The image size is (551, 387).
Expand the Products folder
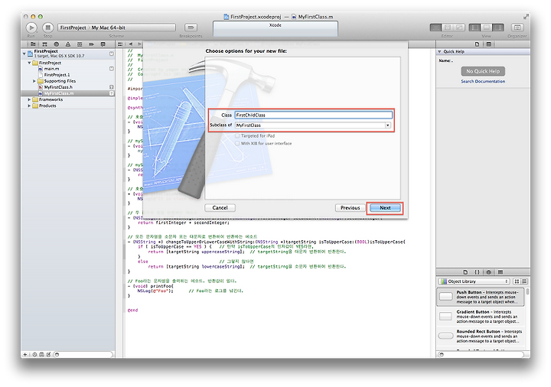pyautogui.click(x=29, y=106)
